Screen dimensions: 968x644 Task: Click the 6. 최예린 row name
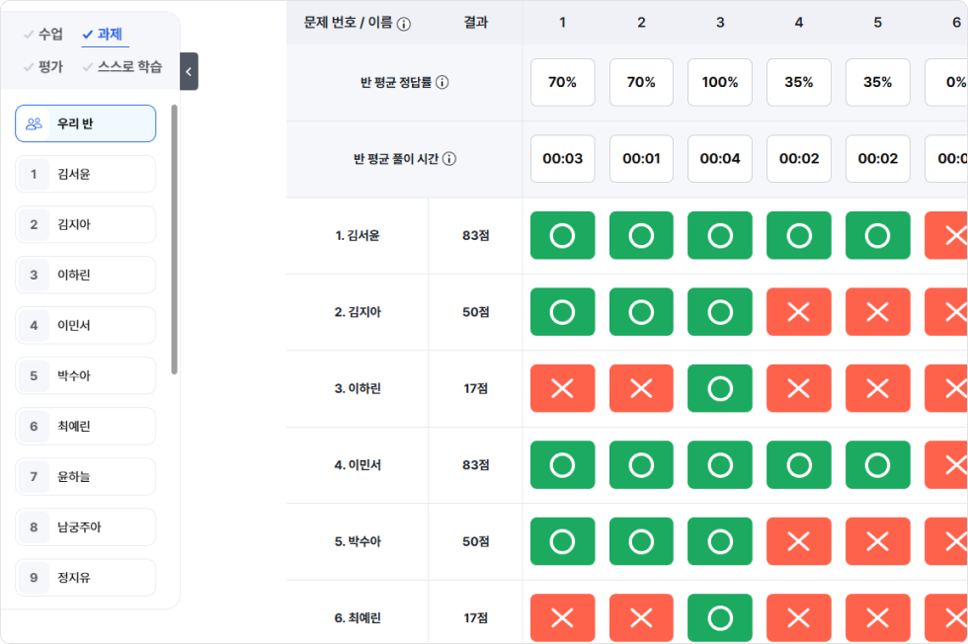358,618
